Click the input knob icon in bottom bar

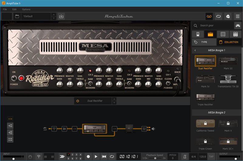click(x=30, y=157)
